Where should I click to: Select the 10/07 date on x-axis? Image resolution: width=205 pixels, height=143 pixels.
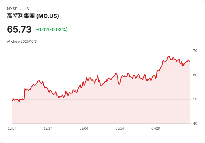point(12,129)
